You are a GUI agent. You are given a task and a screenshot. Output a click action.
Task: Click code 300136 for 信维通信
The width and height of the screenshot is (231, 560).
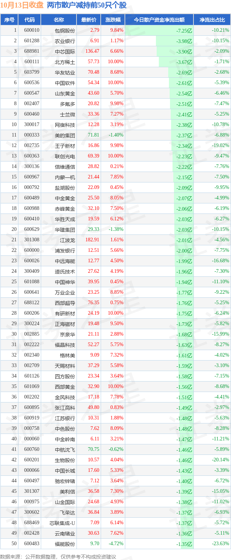coord(32,167)
